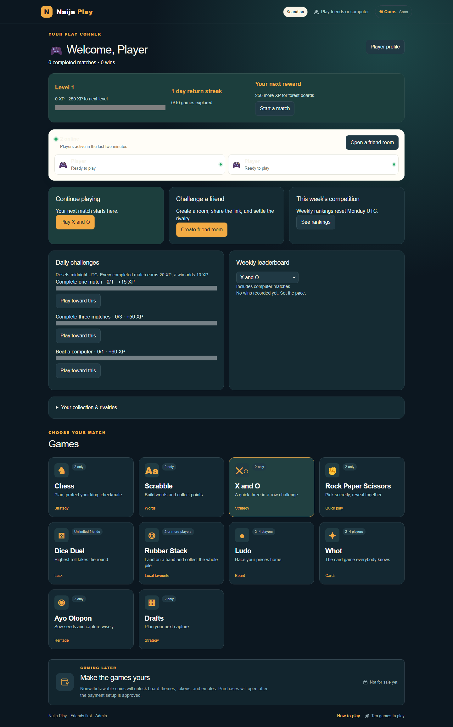This screenshot has height=727, width=453.
Task: Click the gamepad icon next to Welcome, Player
Action: pyautogui.click(x=56, y=50)
